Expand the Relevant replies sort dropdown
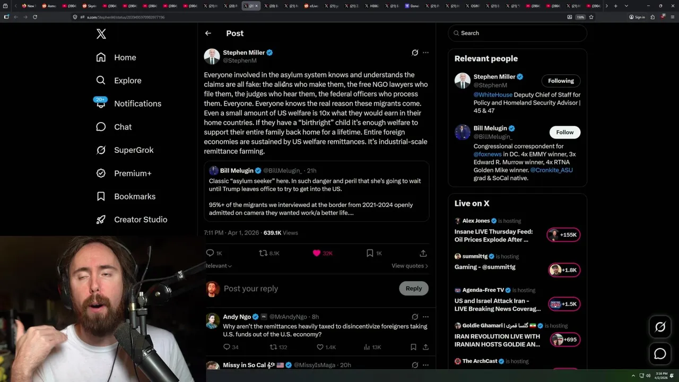 tap(219, 266)
